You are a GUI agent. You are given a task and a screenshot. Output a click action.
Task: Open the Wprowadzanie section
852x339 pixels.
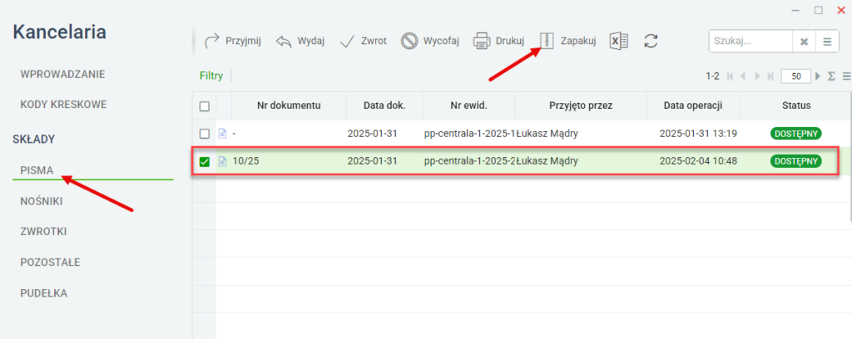[62, 74]
